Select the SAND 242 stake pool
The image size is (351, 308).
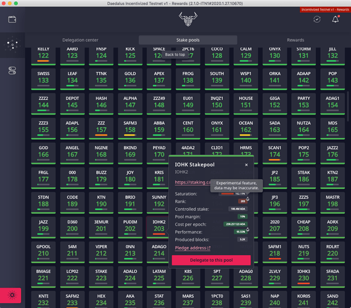(332, 300)
